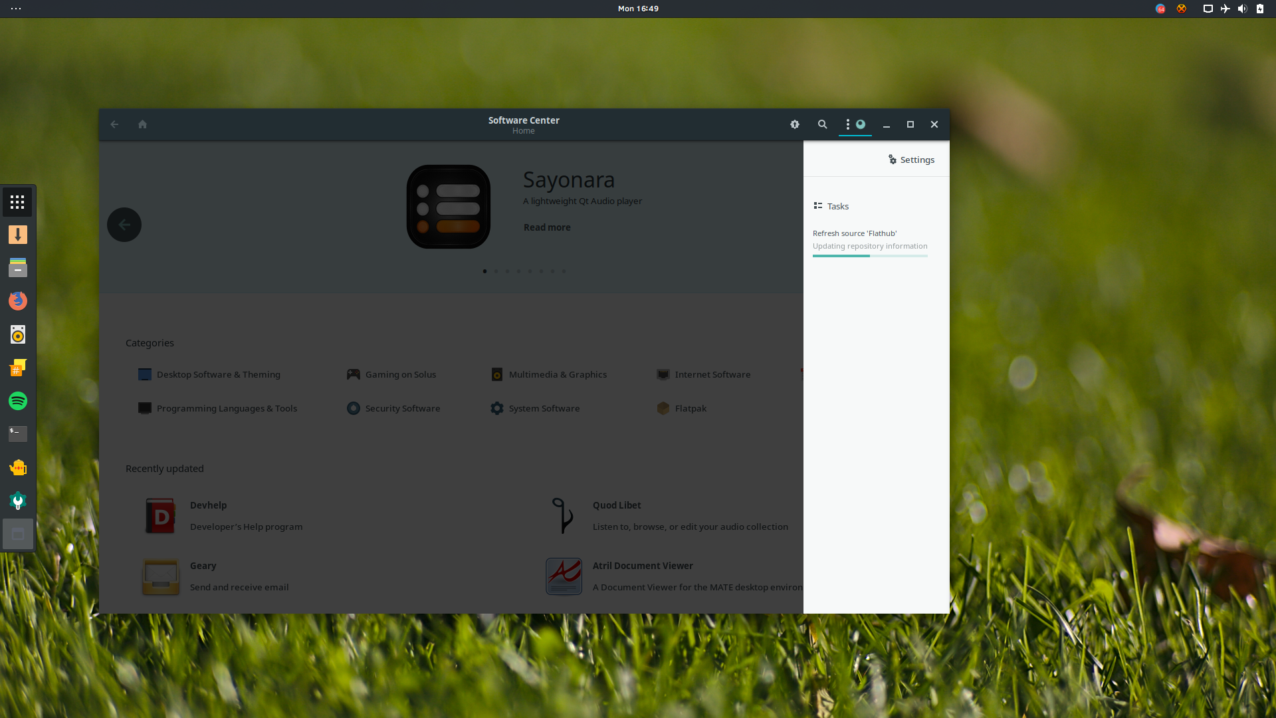Launch Firefox from dock
1276x718 pixels.
[18, 301]
